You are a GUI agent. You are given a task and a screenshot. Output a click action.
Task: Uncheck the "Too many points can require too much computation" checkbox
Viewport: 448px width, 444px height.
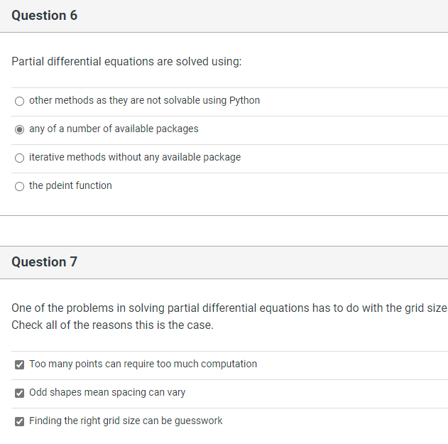[19, 364]
